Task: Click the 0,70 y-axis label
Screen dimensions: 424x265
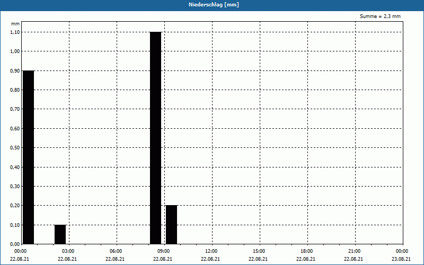Action: click(x=15, y=109)
